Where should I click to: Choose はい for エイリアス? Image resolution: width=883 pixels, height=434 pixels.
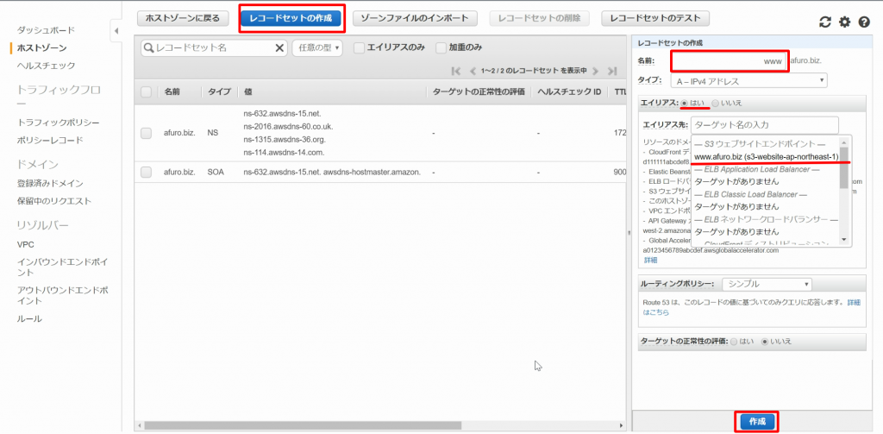coord(684,104)
